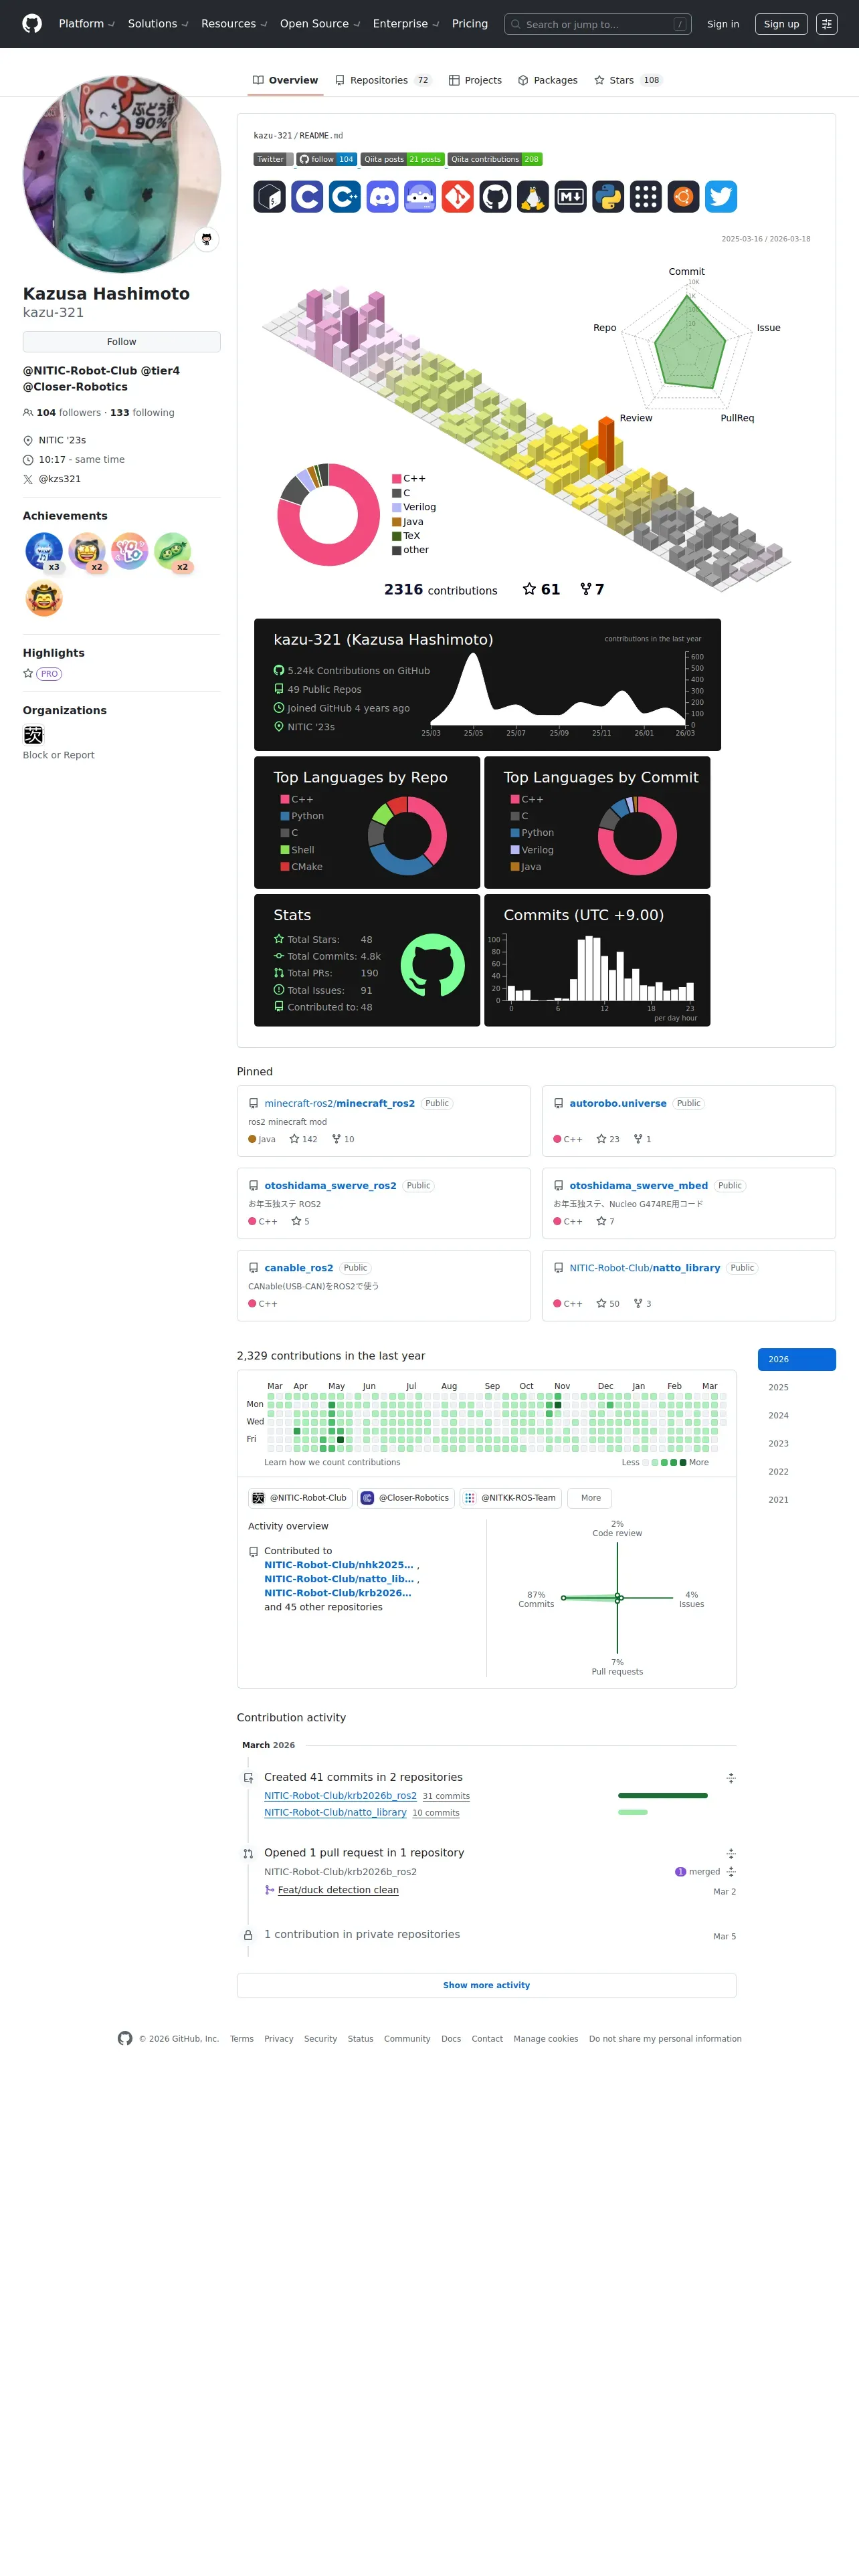This screenshot has height=2576, width=859.
Task: Click the Python skill icon
Action: point(608,197)
